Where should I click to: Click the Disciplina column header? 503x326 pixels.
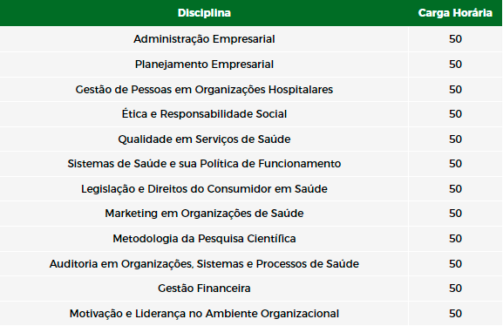(x=204, y=13)
